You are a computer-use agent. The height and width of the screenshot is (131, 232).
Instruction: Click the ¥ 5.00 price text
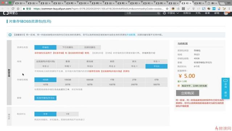coord(187,76)
